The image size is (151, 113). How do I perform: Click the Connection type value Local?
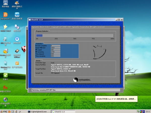click(x=53, y=63)
